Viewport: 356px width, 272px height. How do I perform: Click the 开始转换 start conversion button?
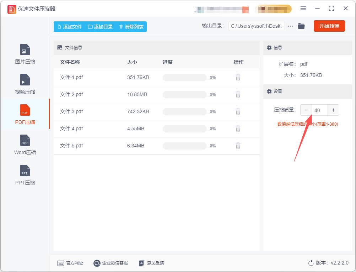point(329,26)
